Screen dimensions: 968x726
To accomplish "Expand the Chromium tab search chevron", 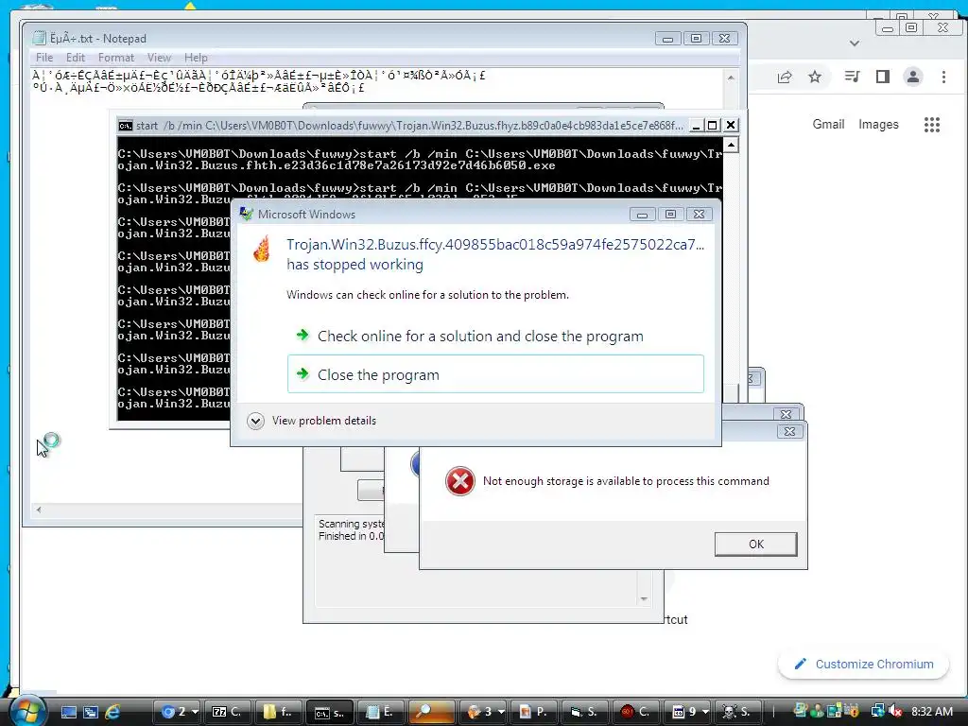I will point(855,43).
